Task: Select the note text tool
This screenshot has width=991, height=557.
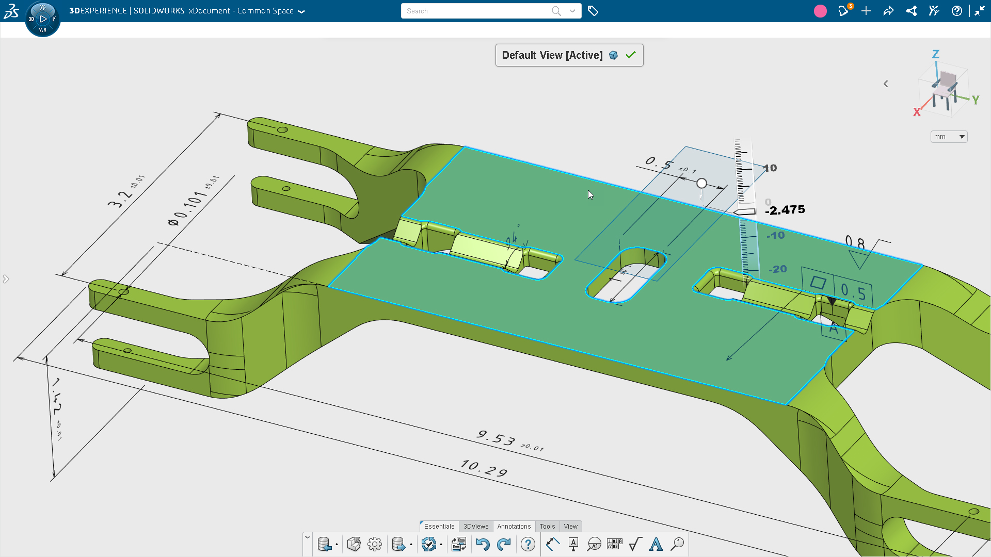Action: (656, 544)
